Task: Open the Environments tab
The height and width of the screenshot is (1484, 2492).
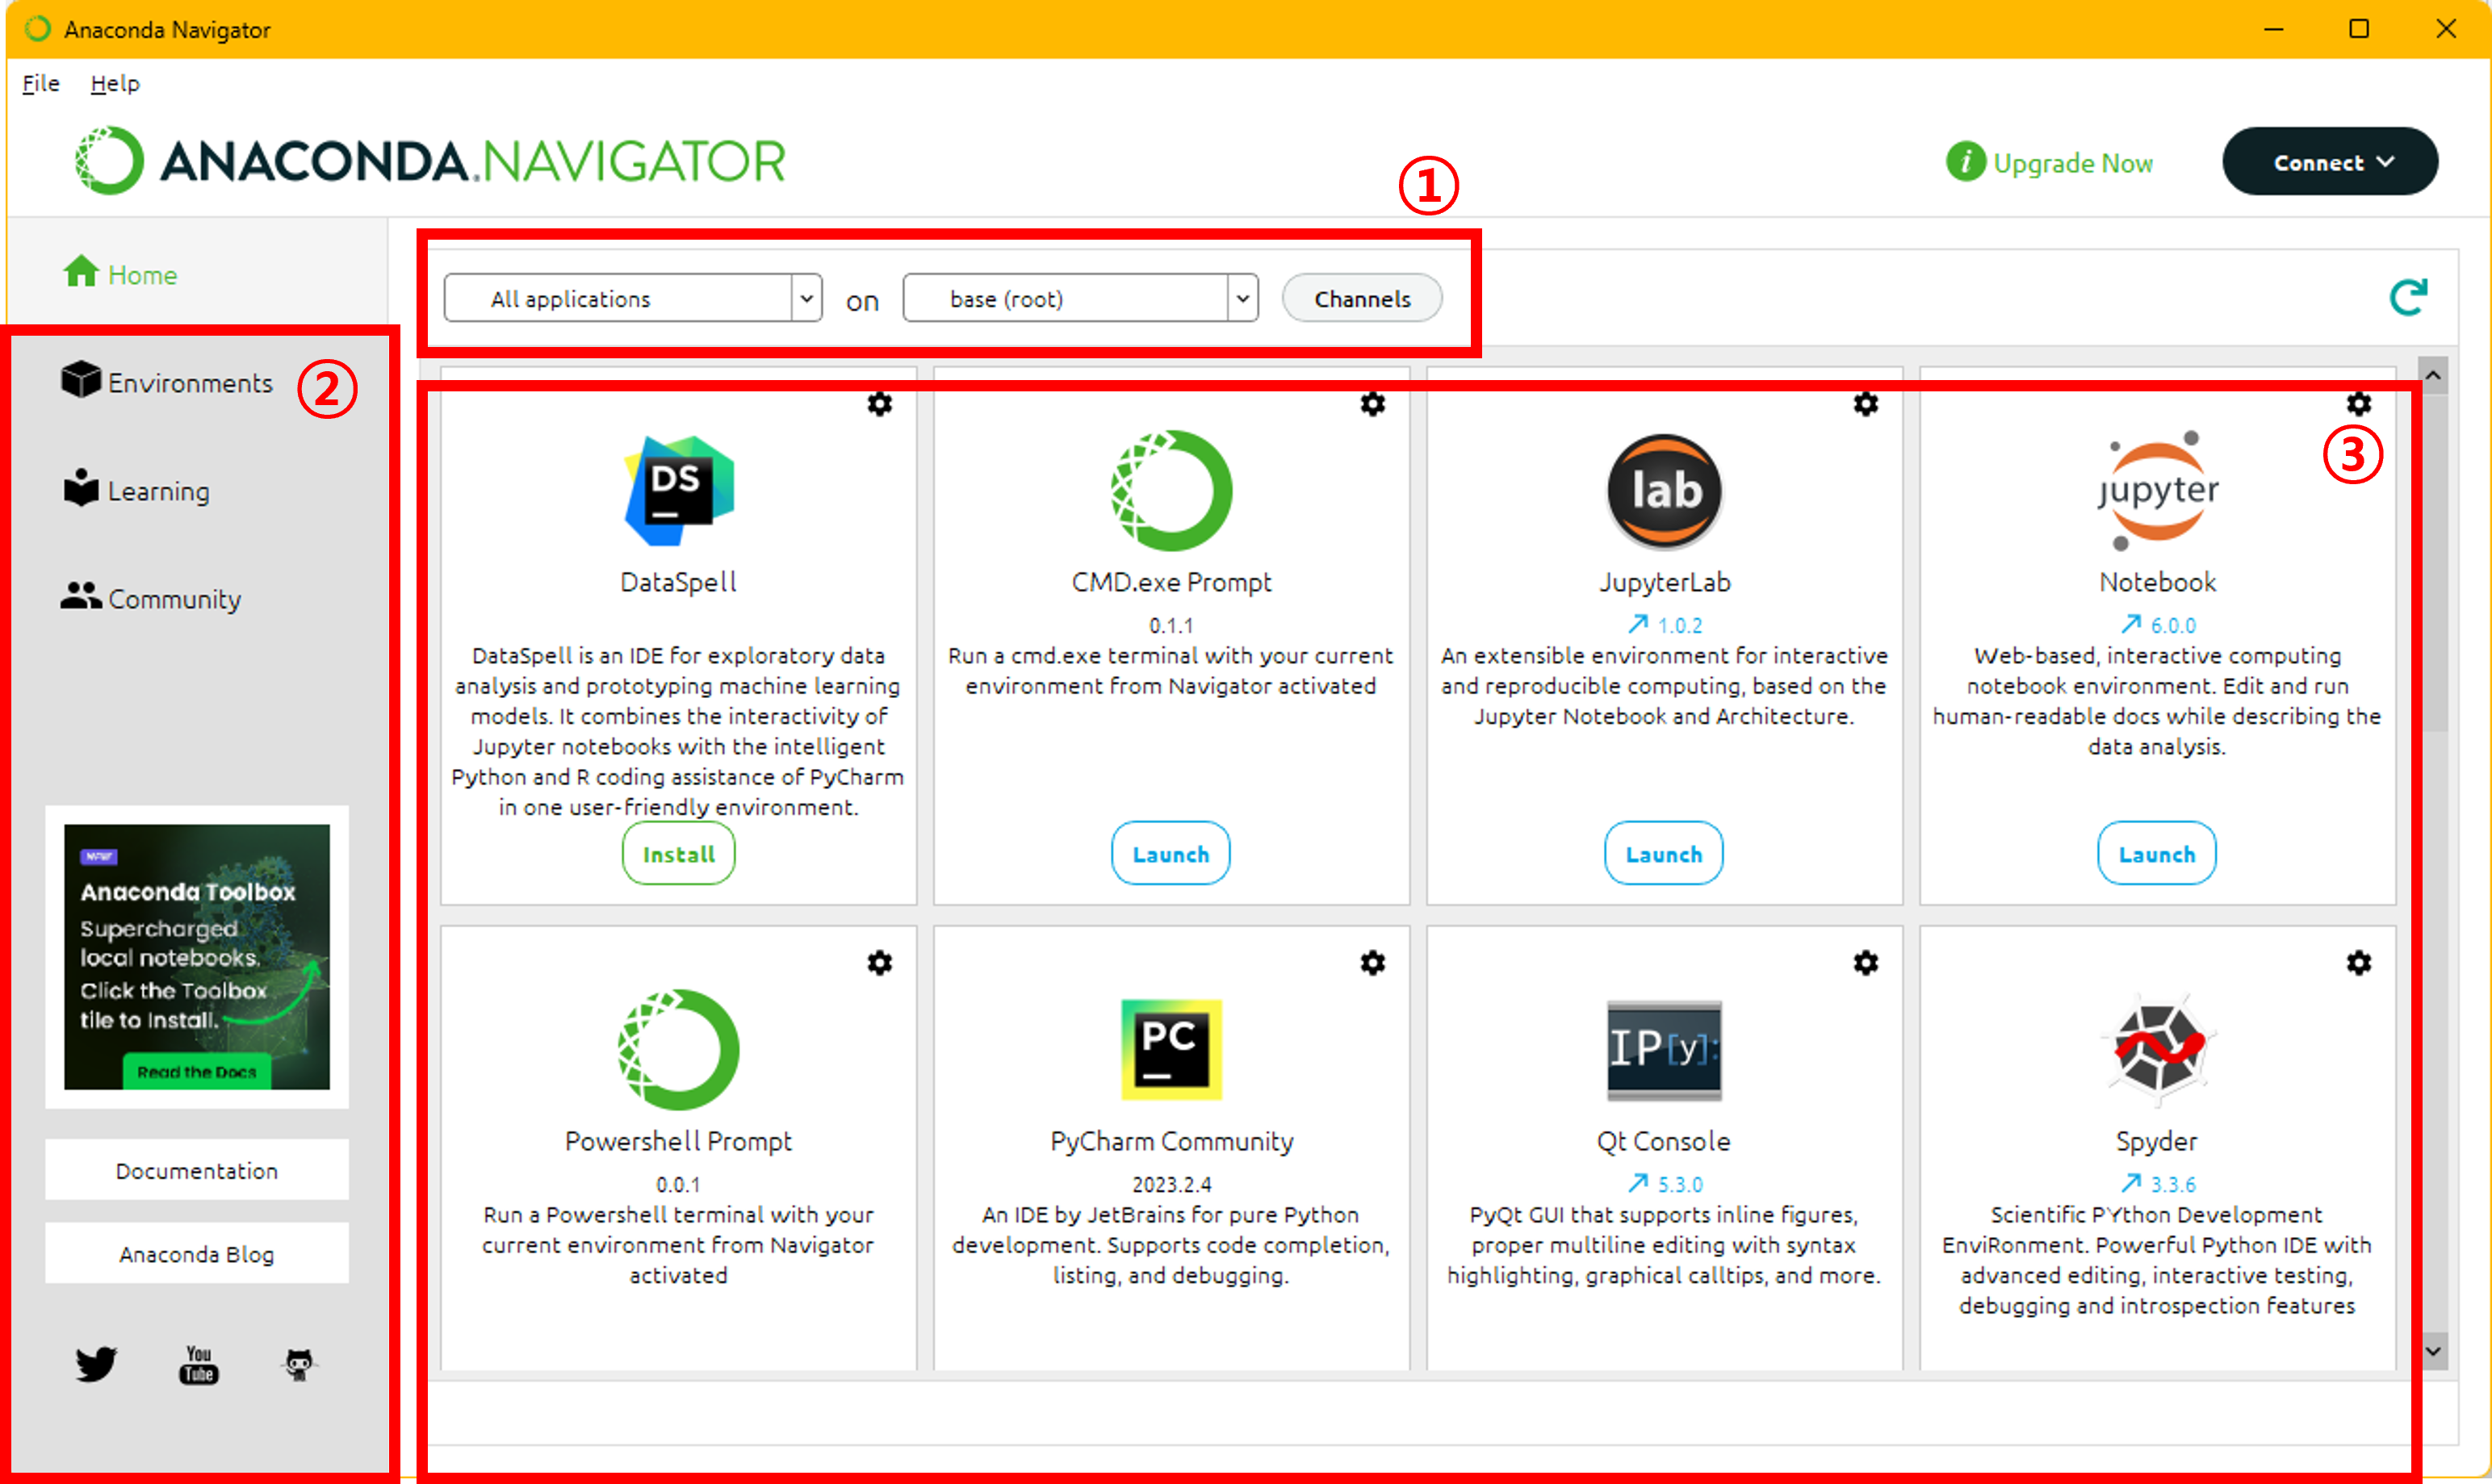Action: tap(166, 382)
